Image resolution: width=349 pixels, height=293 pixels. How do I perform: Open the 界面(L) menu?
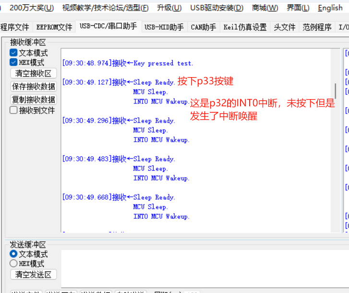(x=298, y=8)
